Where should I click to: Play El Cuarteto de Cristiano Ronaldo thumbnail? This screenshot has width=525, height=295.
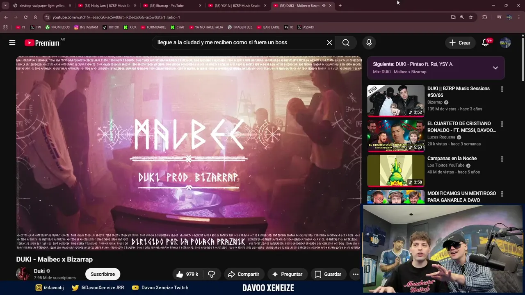point(396,136)
